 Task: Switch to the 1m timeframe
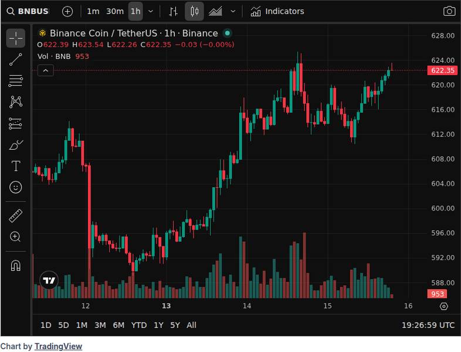coord(93,12)
